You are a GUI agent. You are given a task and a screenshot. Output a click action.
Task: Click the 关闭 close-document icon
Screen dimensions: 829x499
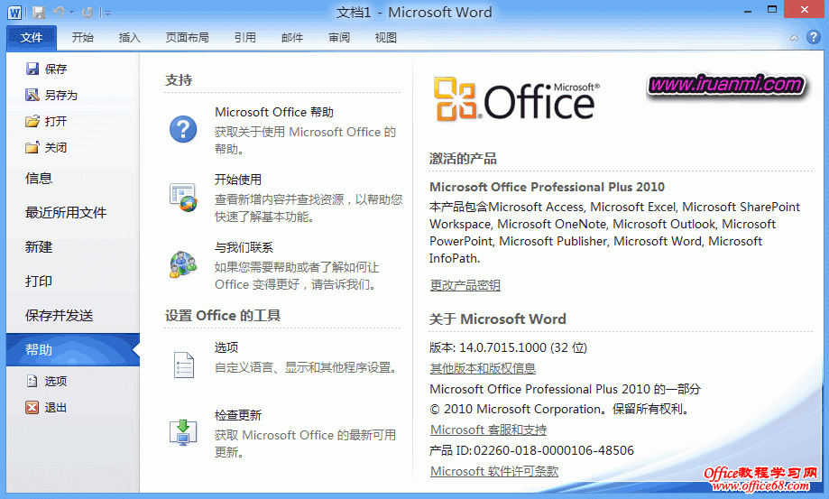(32, 147)
